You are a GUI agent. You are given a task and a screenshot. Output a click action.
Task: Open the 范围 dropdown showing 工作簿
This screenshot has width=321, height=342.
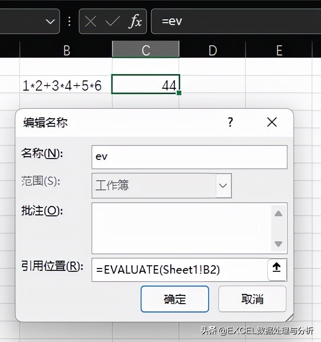(162, 186)
